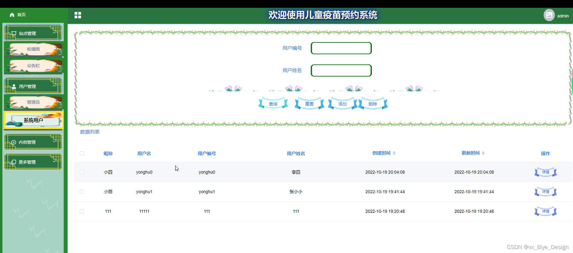The image size is (573, 253).
Task: Tick the select-all checkbox in table header
Action: pos(82,153)
